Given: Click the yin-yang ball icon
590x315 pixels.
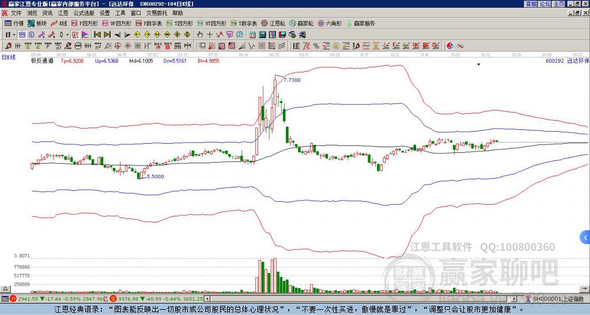Looking at the screenshot, I should coord(450,46).
